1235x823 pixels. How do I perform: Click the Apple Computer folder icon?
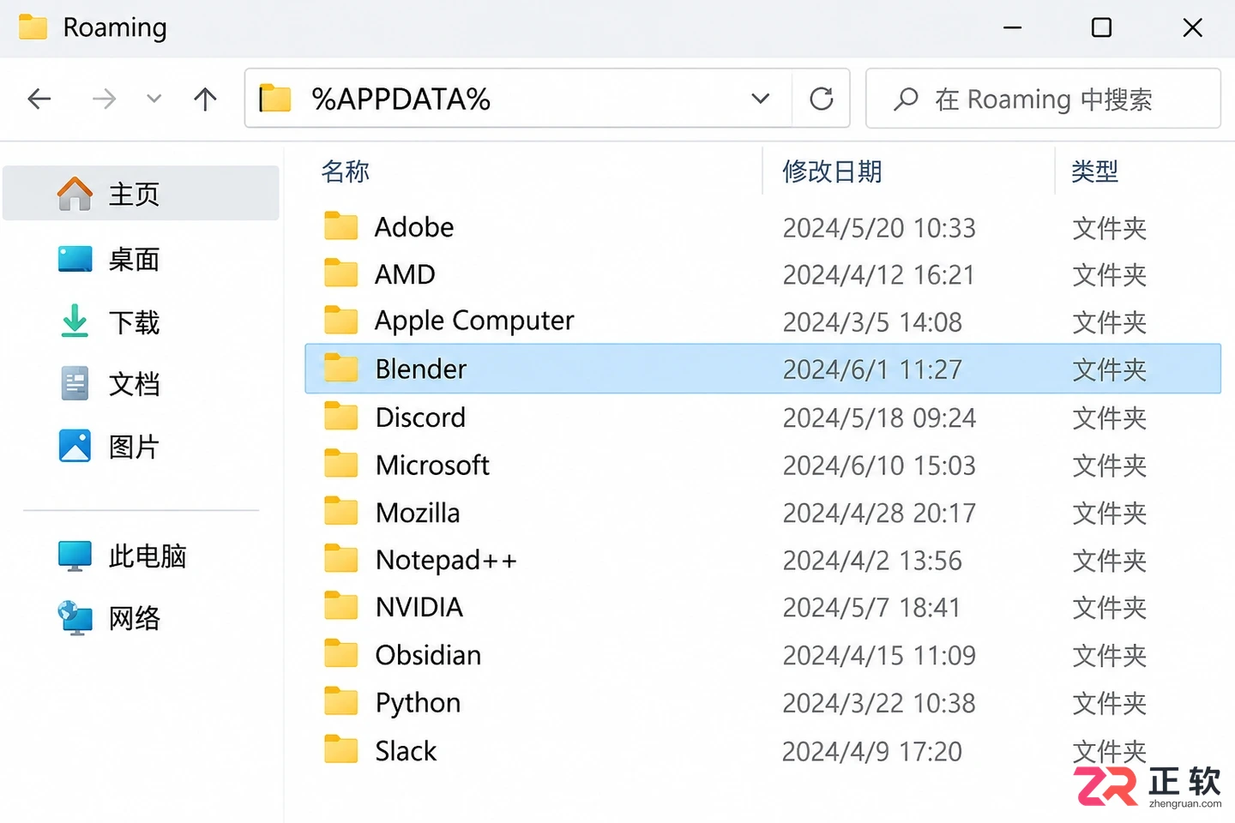(341, 321)
